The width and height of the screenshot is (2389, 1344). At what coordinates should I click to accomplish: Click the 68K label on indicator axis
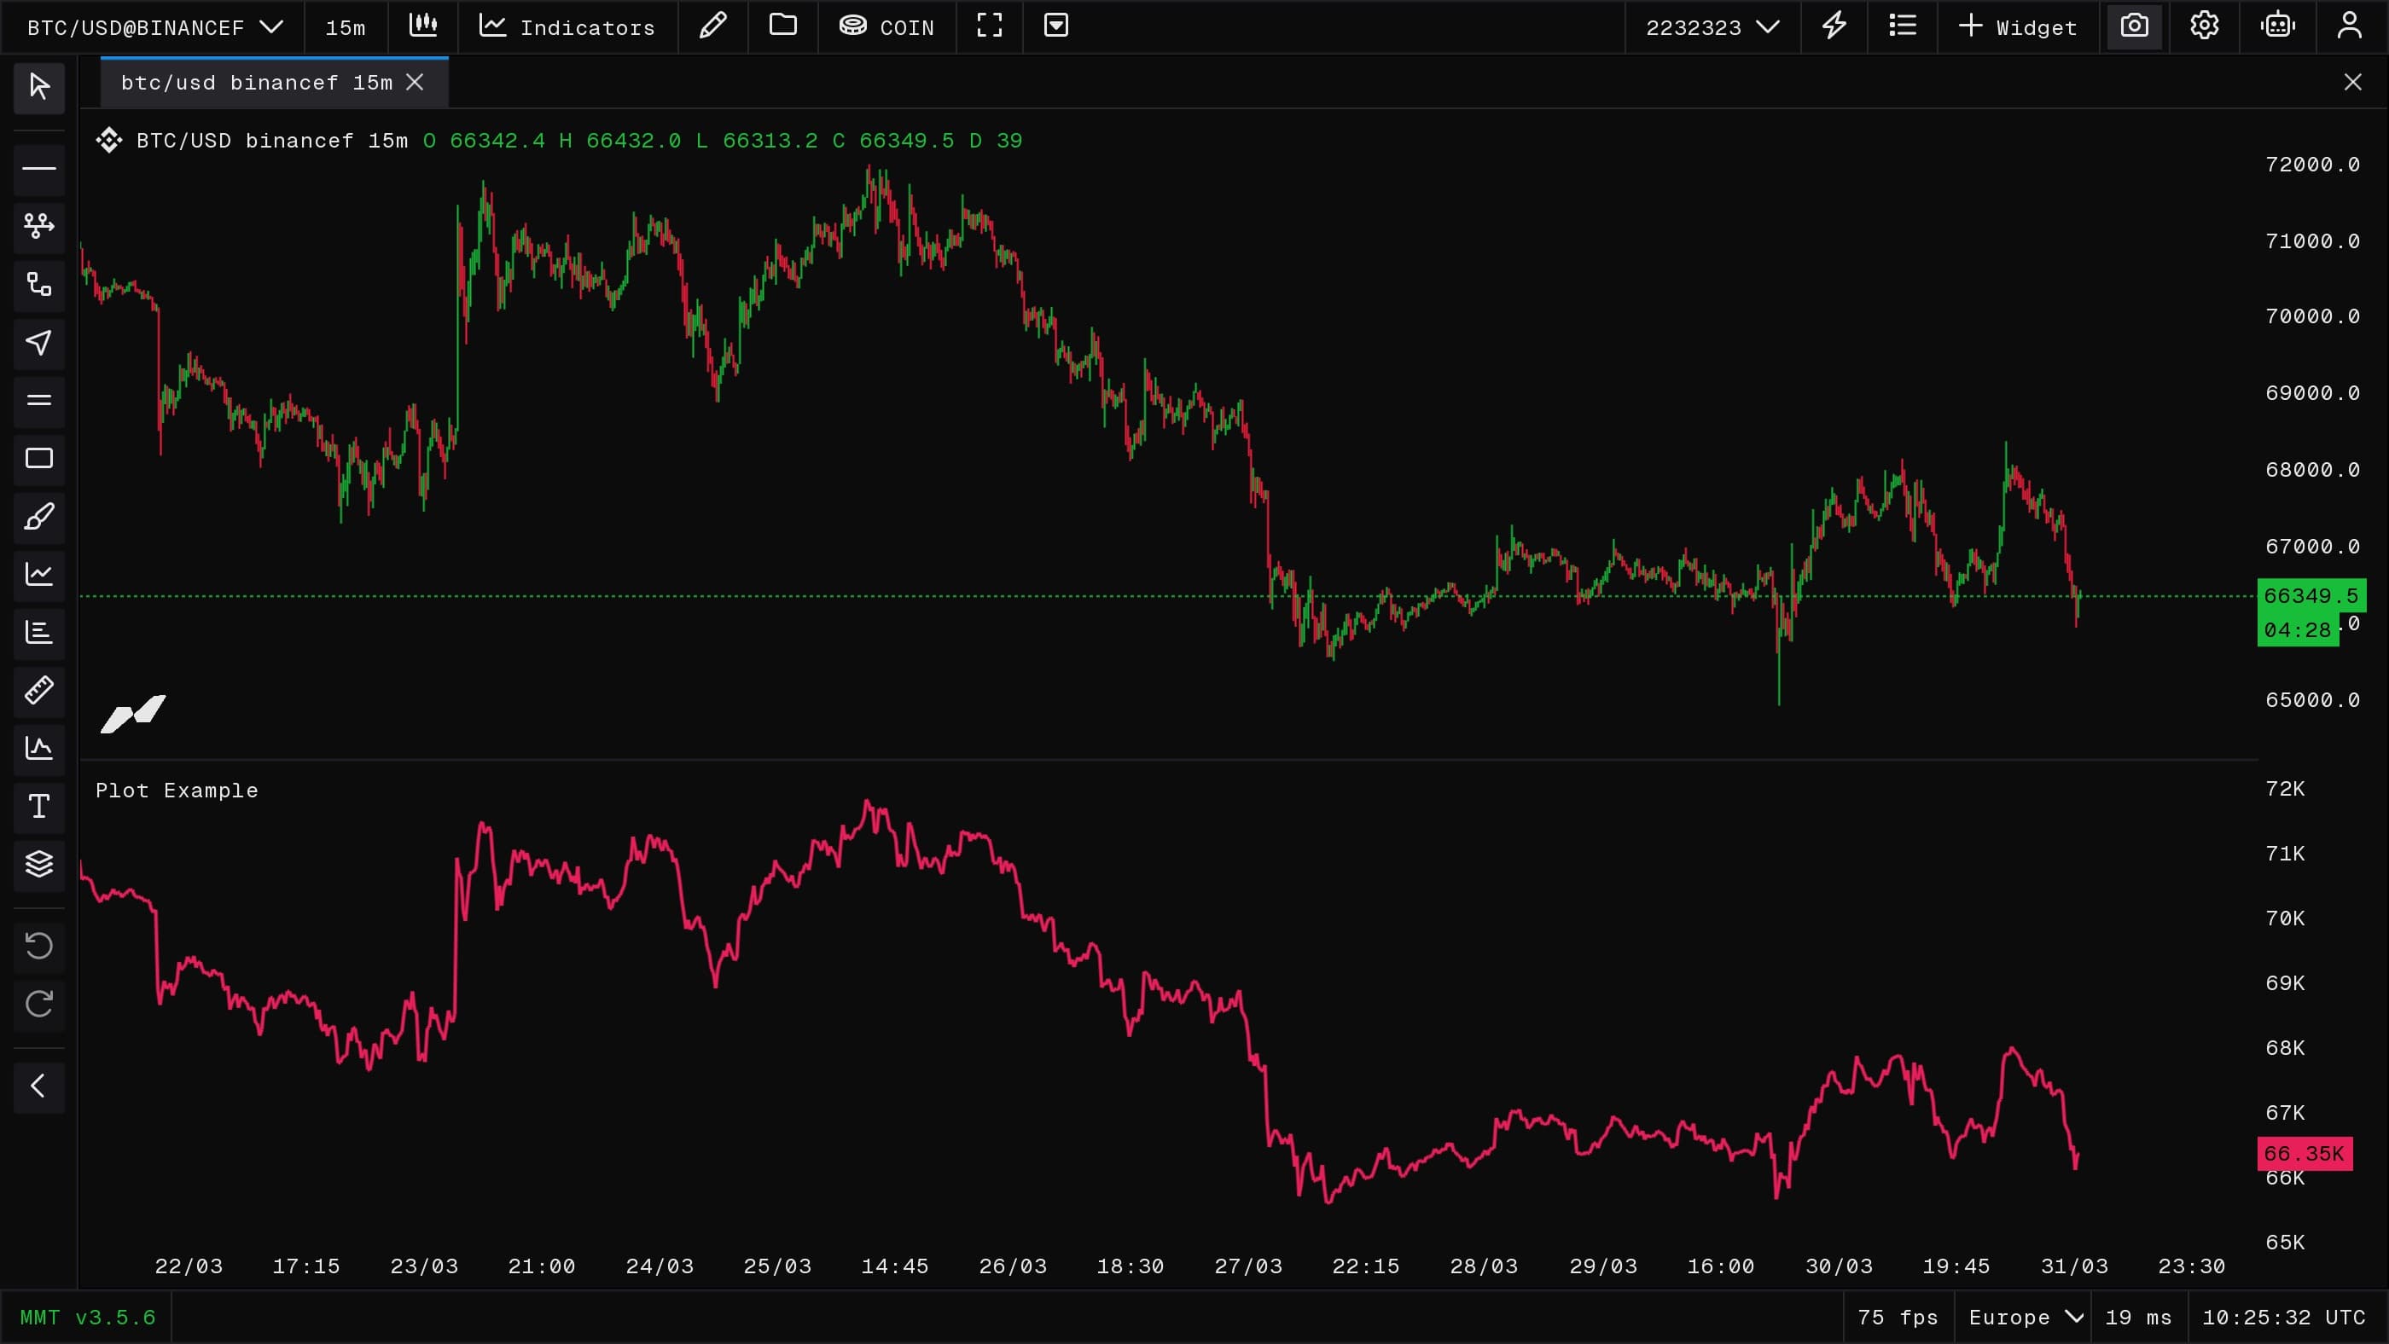[x=2285, y=1047]
